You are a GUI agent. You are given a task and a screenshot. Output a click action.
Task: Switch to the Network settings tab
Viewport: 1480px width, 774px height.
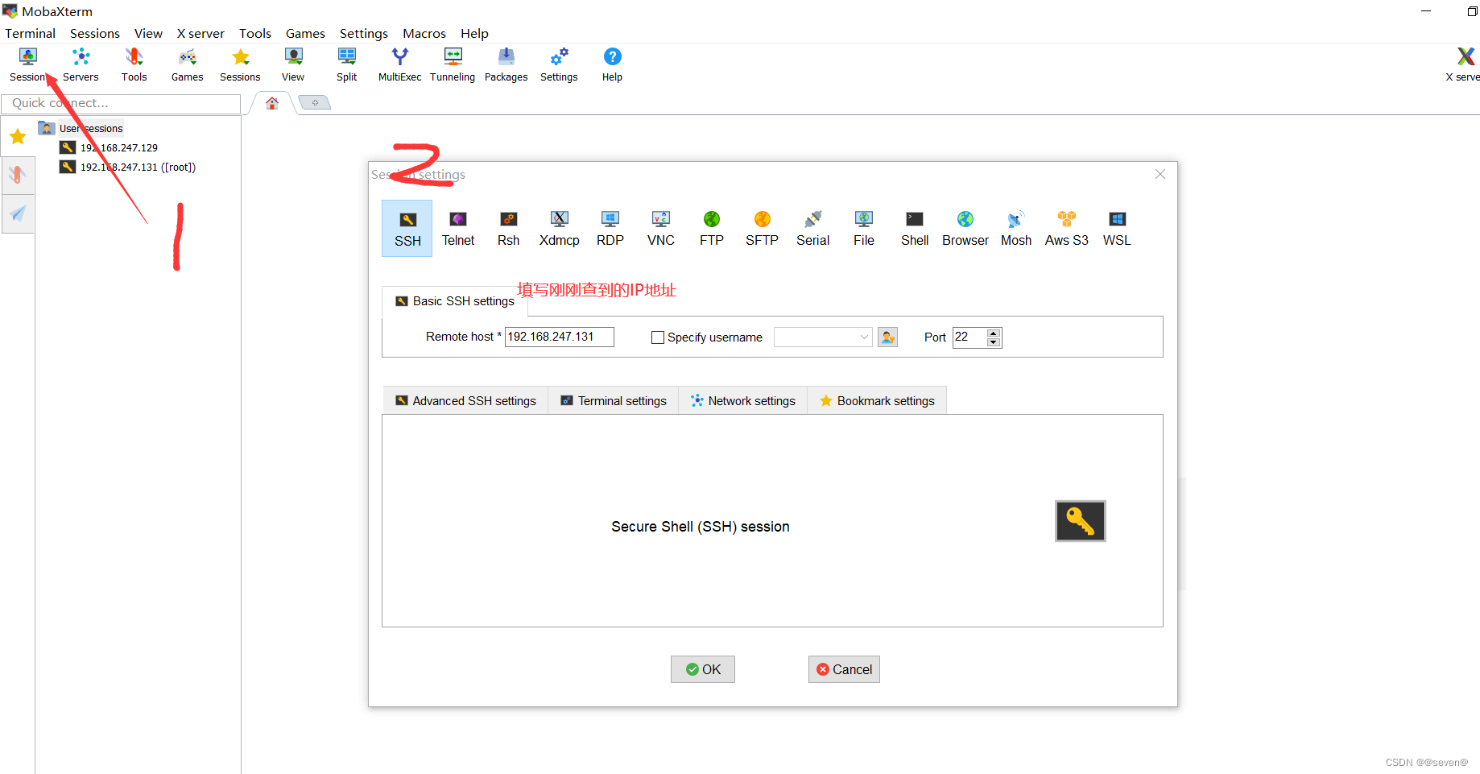[742, 400]
